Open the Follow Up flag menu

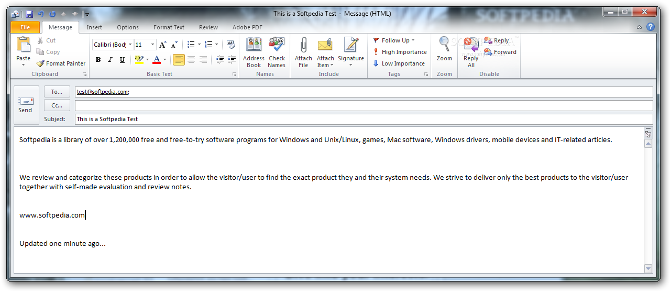[x=394, y=40]
